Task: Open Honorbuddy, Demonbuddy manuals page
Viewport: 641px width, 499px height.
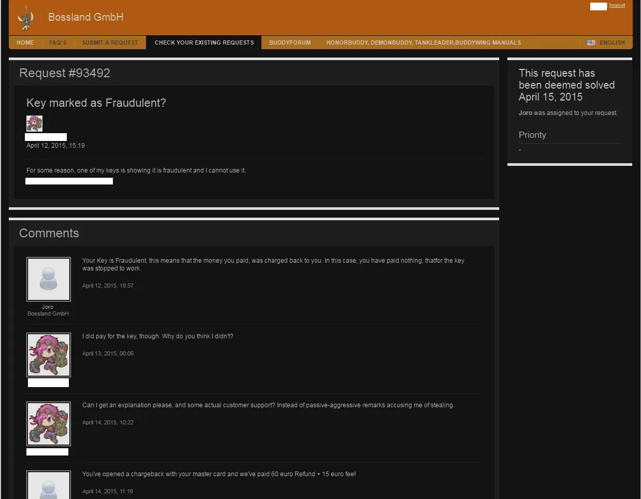Action: (423, 42)
